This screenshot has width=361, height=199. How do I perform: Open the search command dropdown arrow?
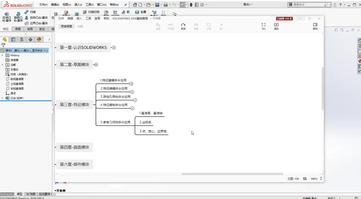pos(330,5)
